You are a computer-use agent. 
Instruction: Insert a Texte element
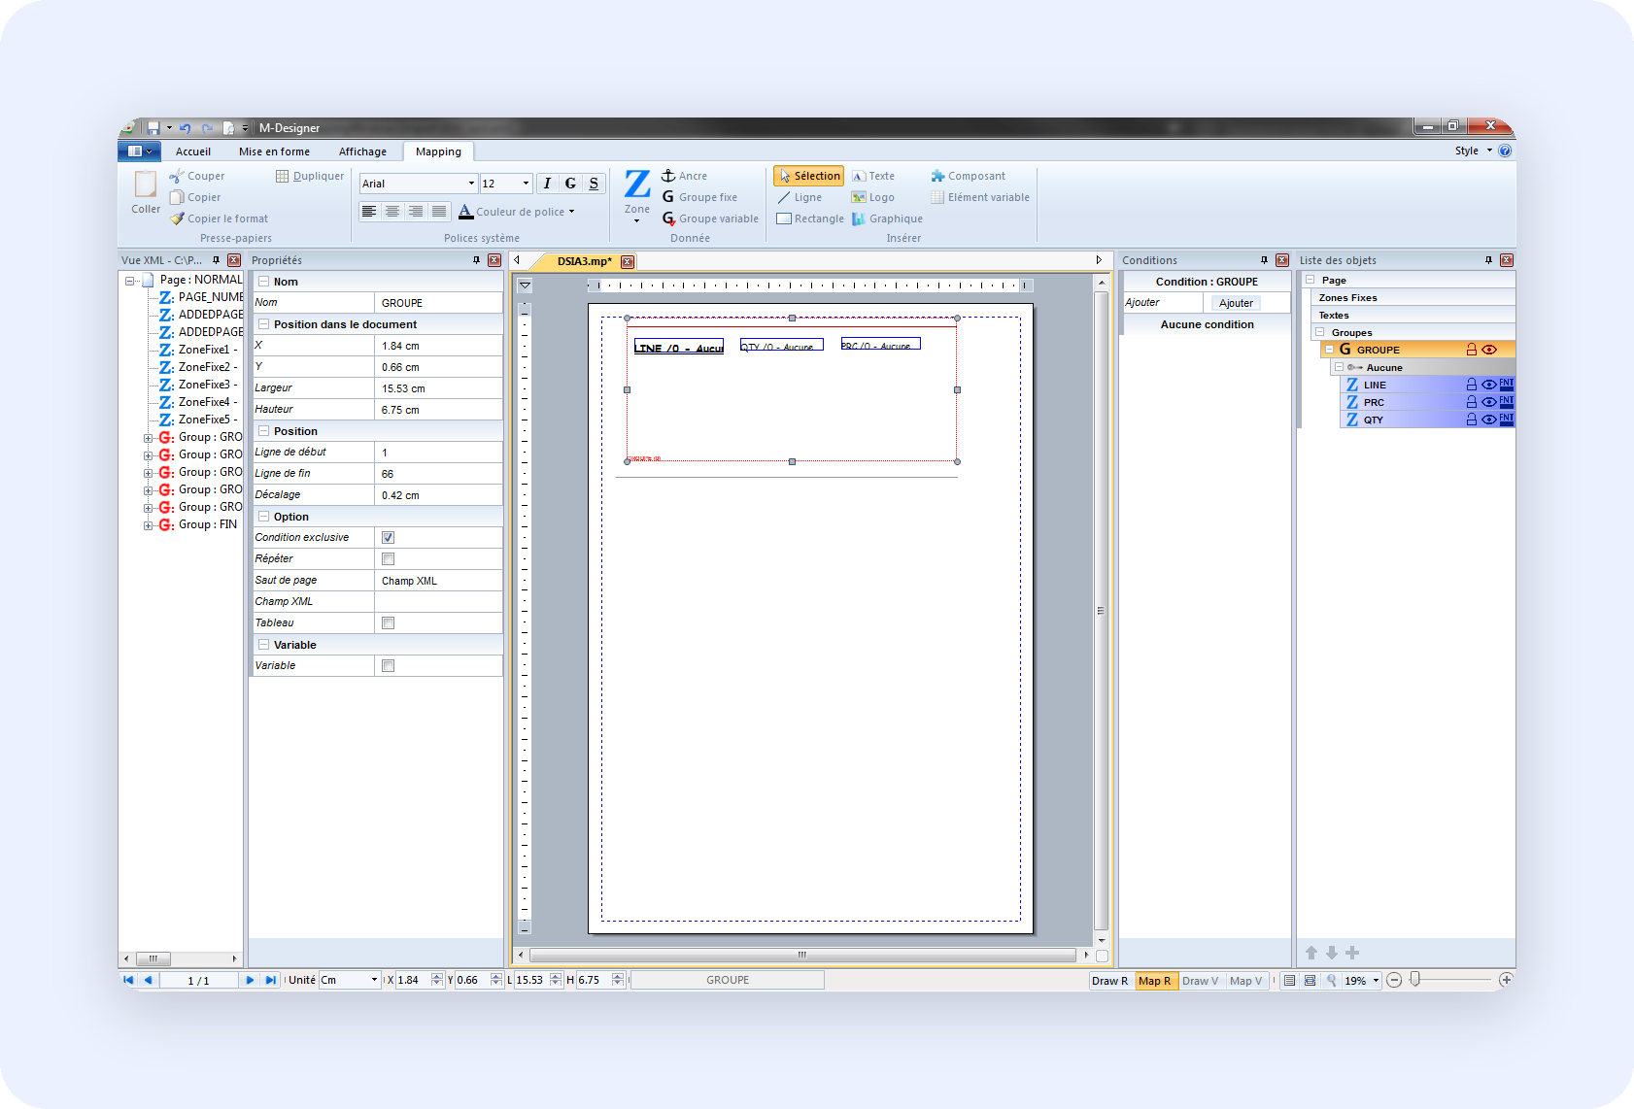(873, 176)
